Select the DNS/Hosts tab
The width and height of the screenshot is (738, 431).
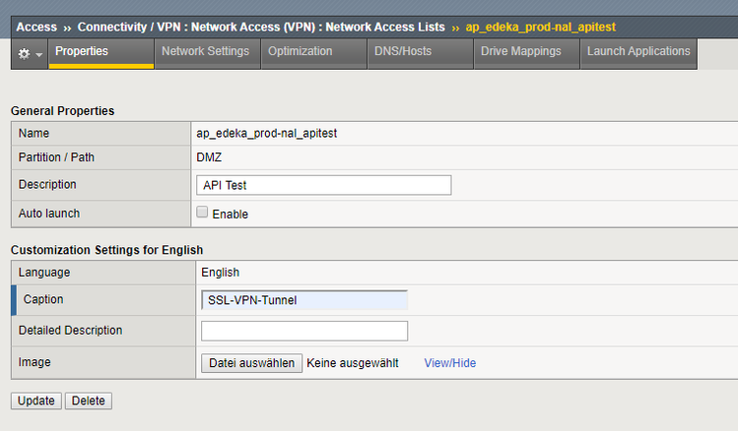point(403,51)
